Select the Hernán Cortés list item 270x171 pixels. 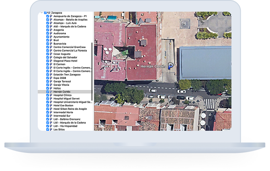tap(63, 92)
